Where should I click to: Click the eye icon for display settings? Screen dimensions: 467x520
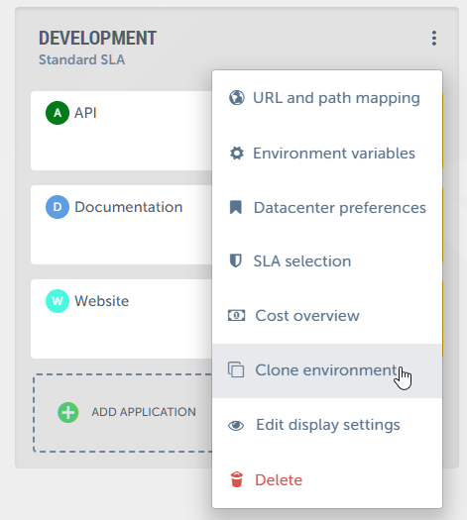pyautogui.click(x=236, y=426)
